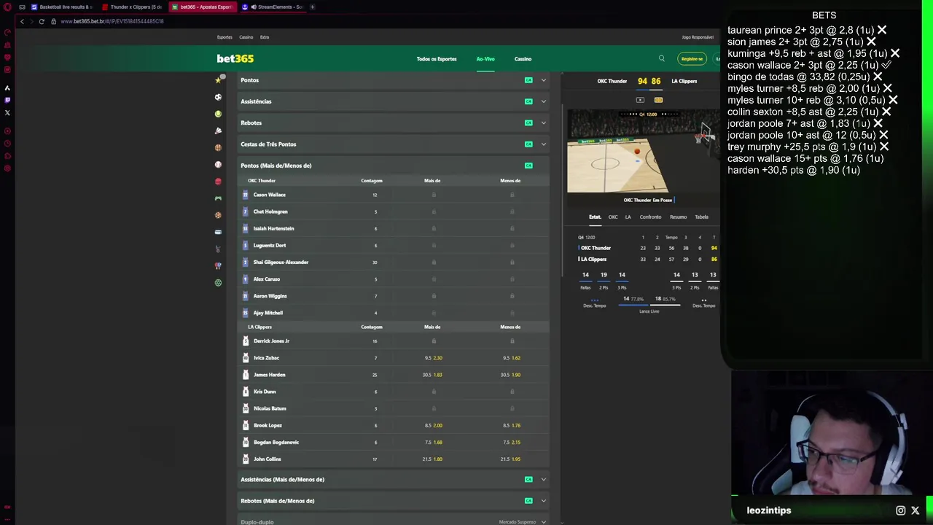Screen dimensions: 933x525
Task: Expand Assistências (Mais de/Menos de) chevron
Action: [x=543, y=479]
